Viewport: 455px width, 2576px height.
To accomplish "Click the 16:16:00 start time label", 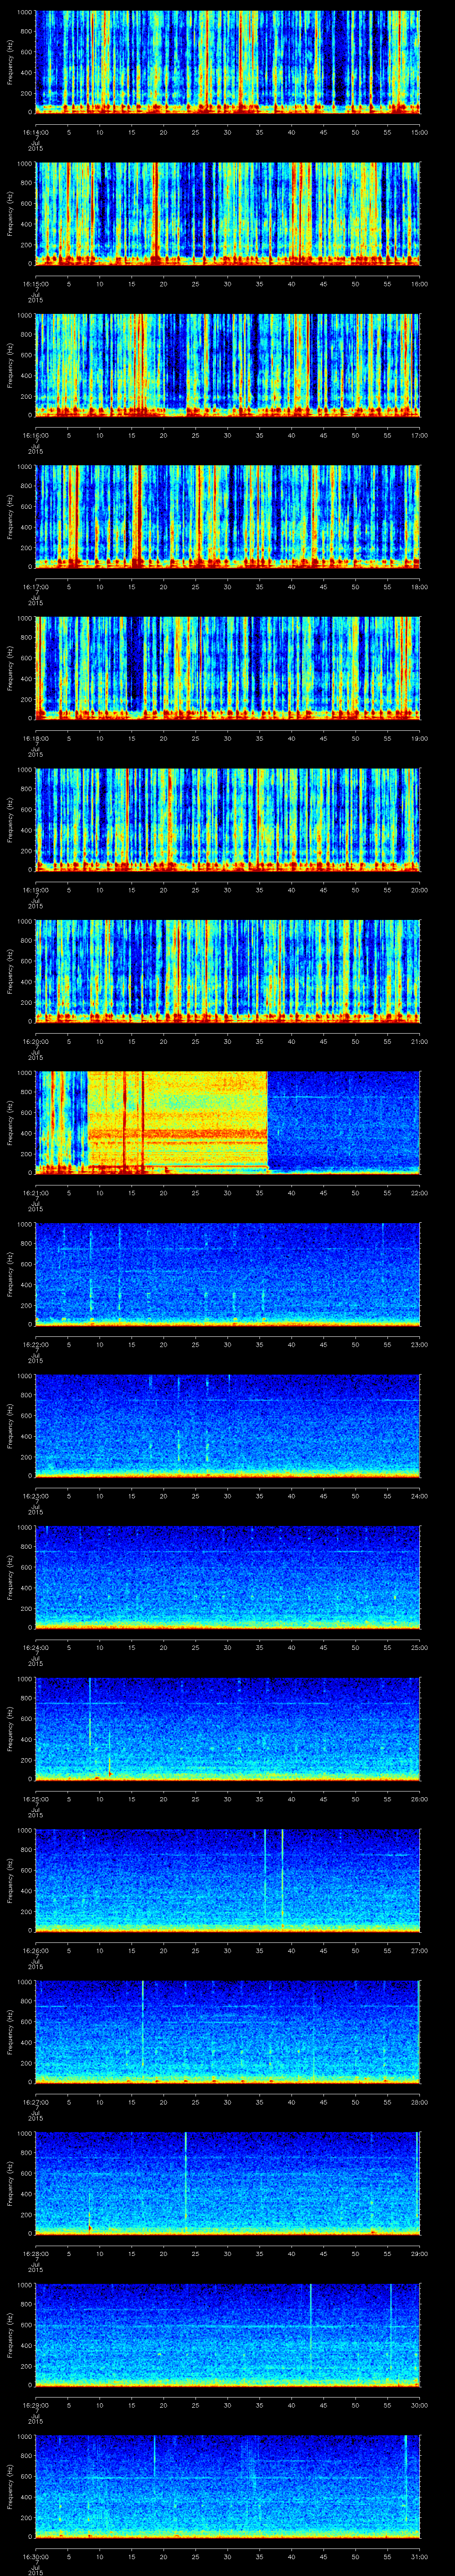I will coord(35,435).
